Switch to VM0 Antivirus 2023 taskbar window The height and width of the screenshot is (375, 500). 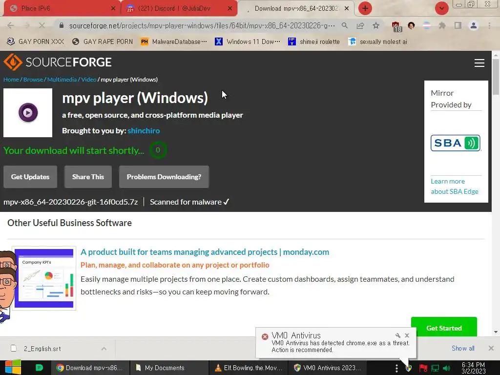(328, 368)
